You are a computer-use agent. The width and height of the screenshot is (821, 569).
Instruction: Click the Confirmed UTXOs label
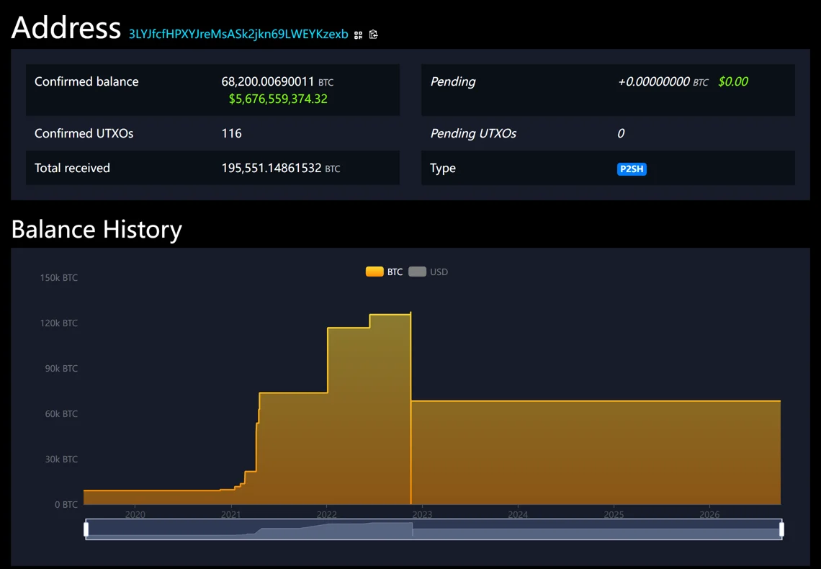click(84, 133)
